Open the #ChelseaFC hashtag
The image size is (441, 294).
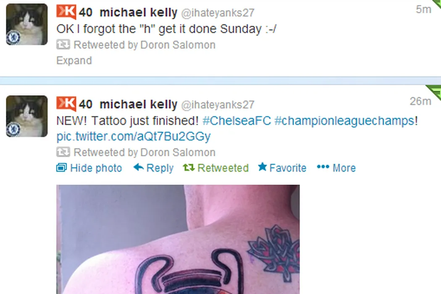click(236, 121)
